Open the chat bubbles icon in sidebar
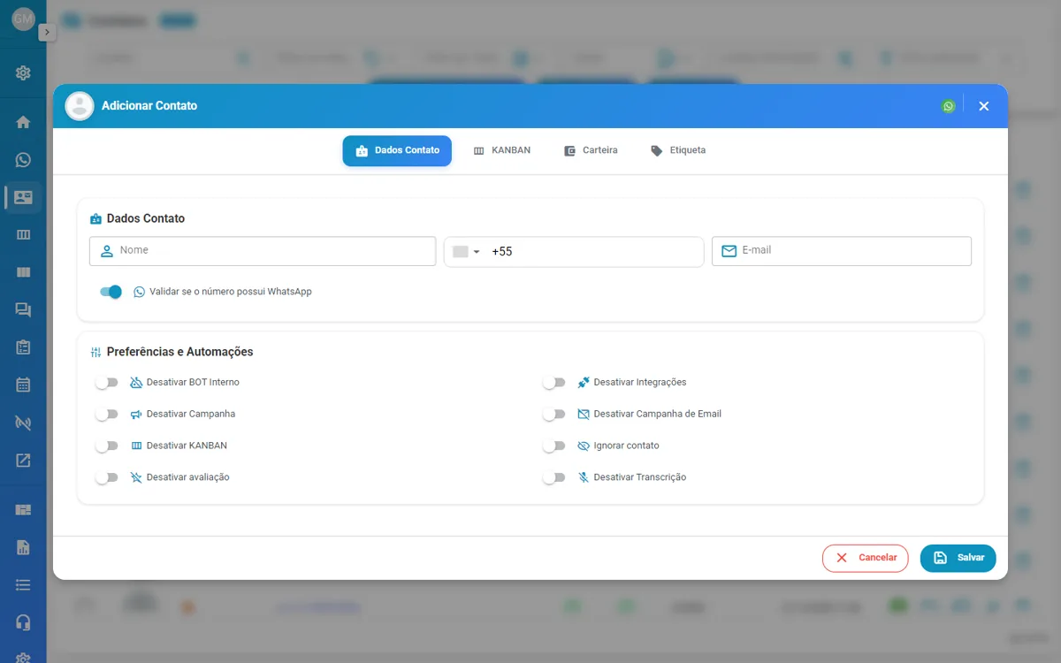The image size is (1061, 663). [23, 309]
